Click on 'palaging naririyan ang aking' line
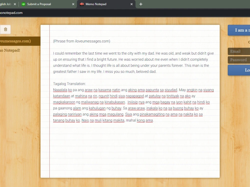 pyautogui.click(x=128, y=114)
